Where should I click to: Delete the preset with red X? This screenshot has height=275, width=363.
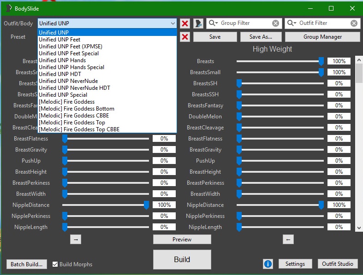pos(185,37)
